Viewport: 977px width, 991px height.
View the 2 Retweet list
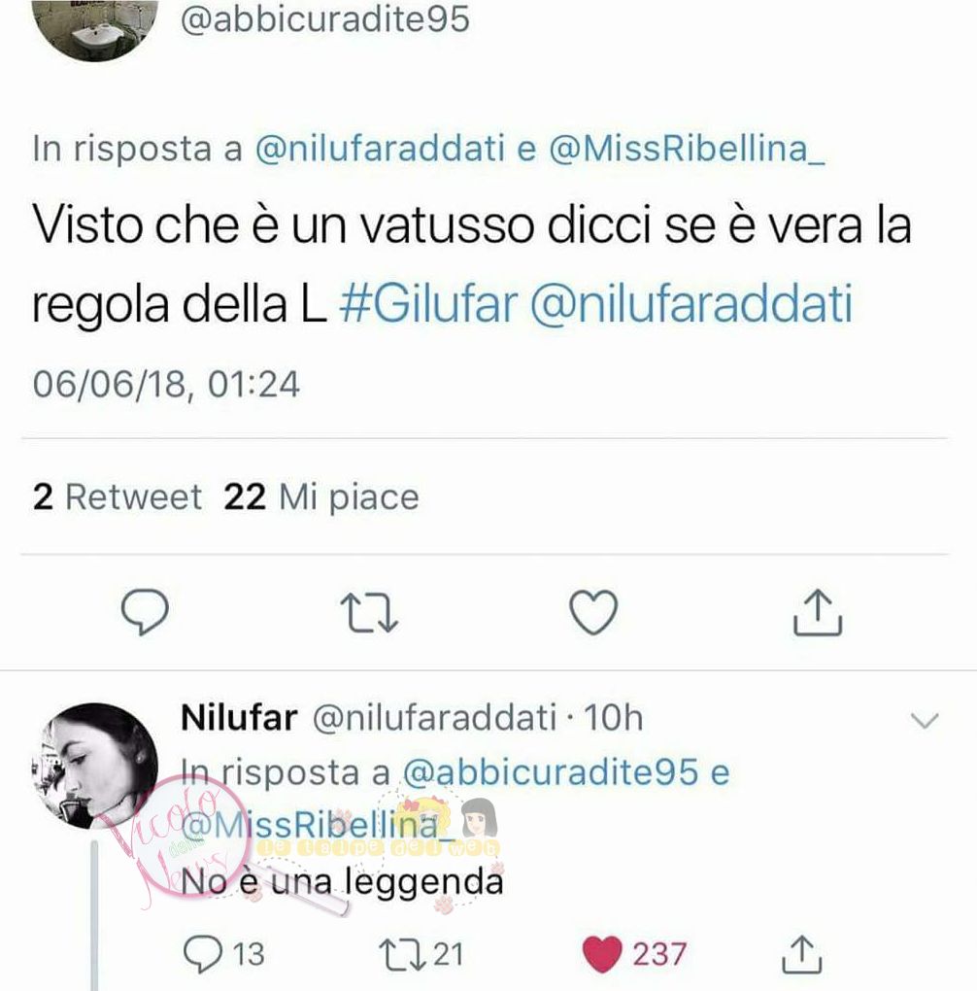click(x=118, y=496)
